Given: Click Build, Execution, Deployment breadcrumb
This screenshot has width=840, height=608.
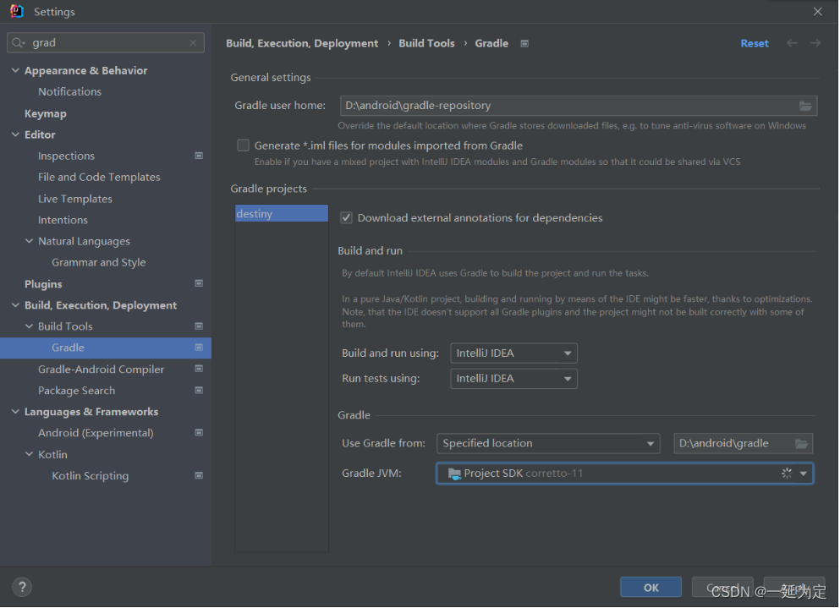Looking at the screenshot, I should pyautogui.click(x=302, y=43).
